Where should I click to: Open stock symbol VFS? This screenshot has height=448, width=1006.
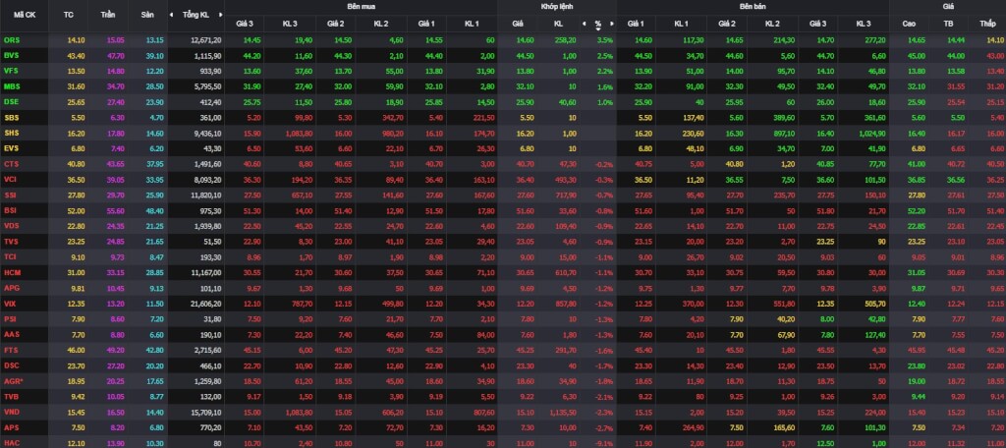coord(12,71)
